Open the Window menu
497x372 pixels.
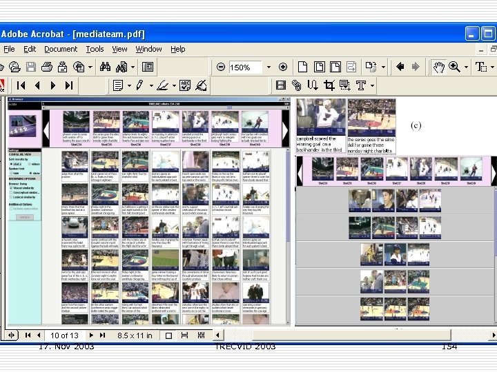(x=148, y=49)
